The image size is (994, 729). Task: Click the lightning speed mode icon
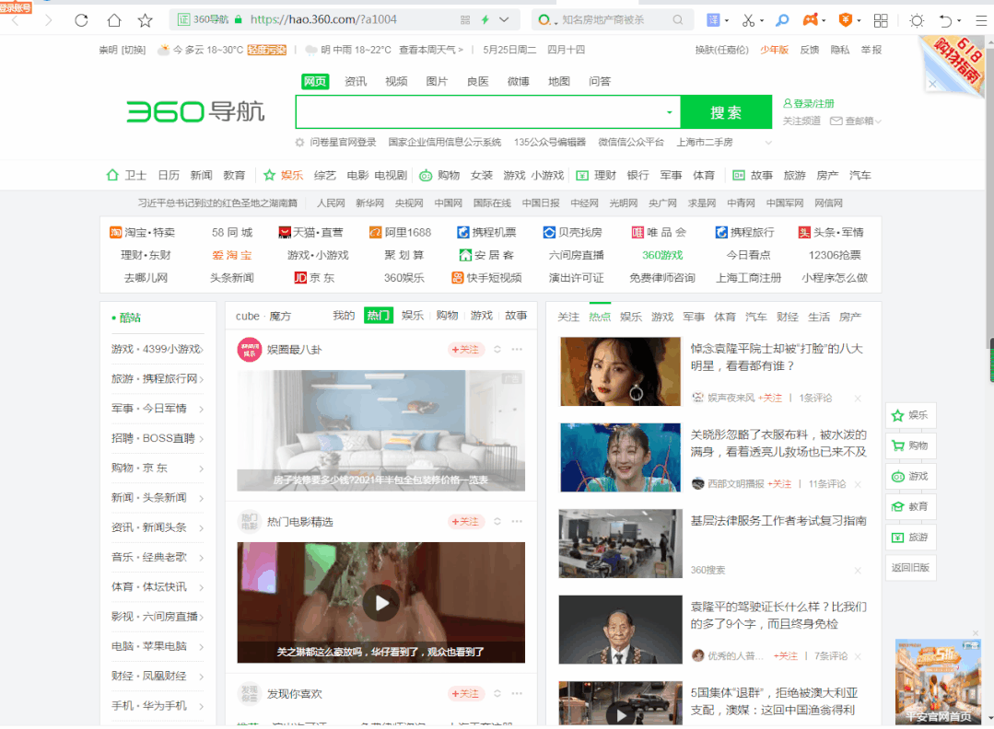(x=485, y=20)
